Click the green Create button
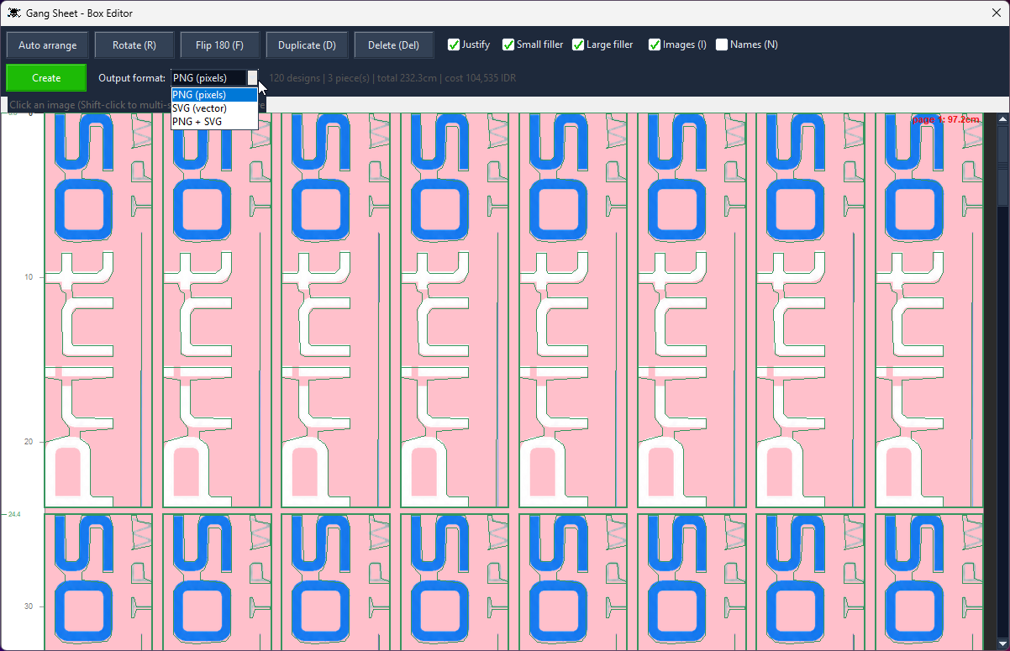This screenshot has height=651, width=1010. tap(46, 78)
